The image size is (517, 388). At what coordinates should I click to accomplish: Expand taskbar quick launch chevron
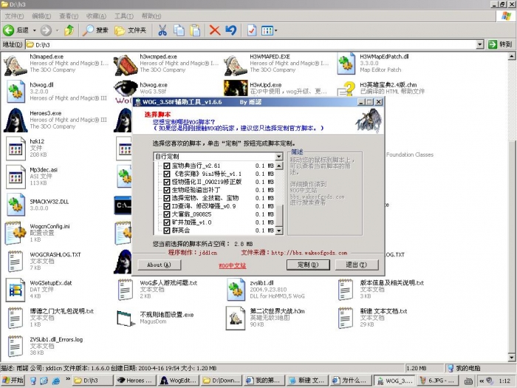68,379
